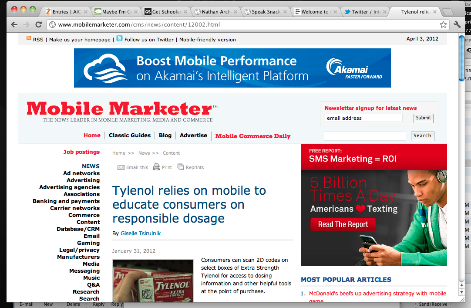Click the Home breadcrumb link
The height and width of the screenshot is (308, 471).
[119, 153]
